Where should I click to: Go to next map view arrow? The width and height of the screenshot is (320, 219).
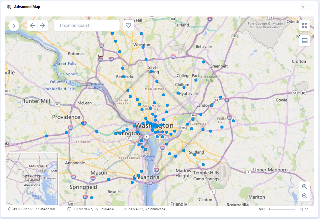click(43, 26)
